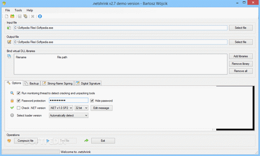Click the Exit button

click(103, 140)
